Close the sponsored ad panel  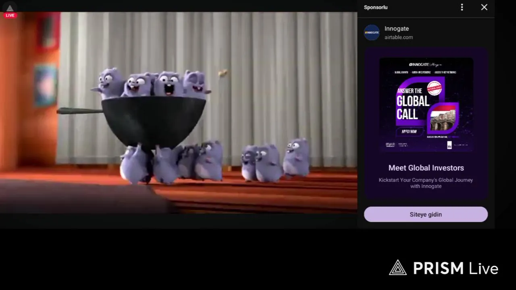click(484, 7)
